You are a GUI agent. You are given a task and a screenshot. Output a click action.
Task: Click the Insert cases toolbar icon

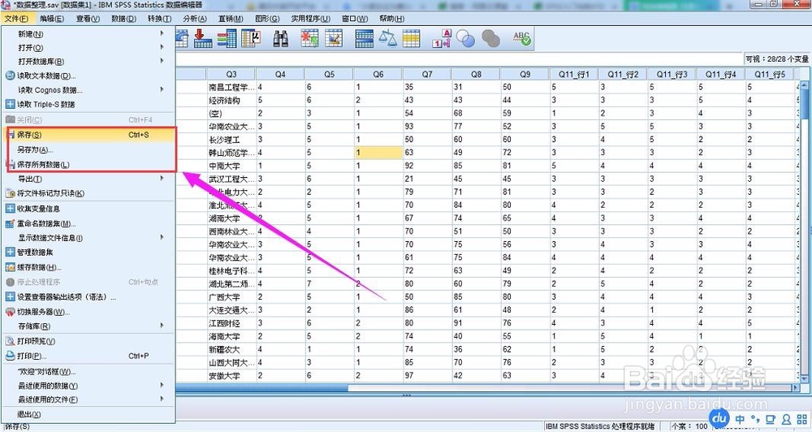point(309,38)
